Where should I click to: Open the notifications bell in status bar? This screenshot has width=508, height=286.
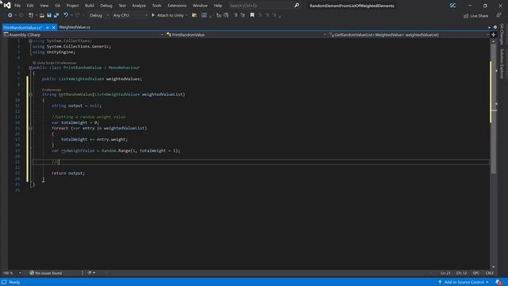point(498,282)
